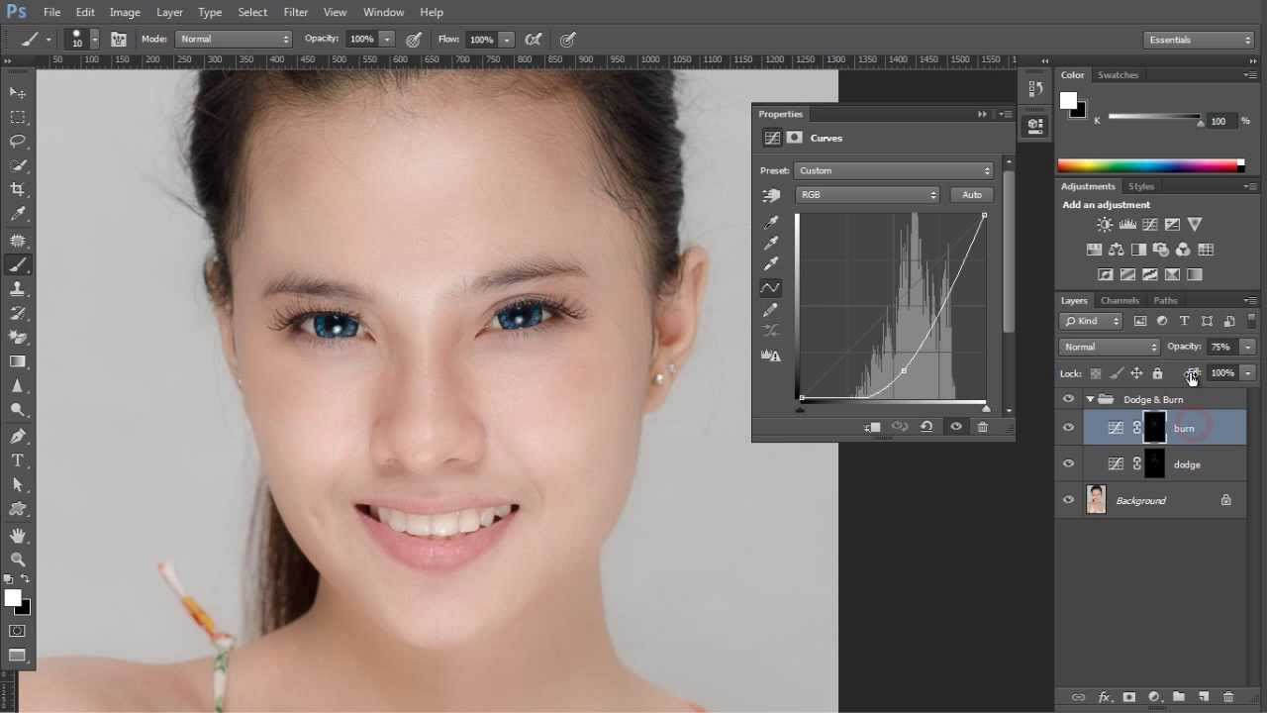Select the Lasso tool
This screenshot has width=1267, height=713.
[18, 142]
